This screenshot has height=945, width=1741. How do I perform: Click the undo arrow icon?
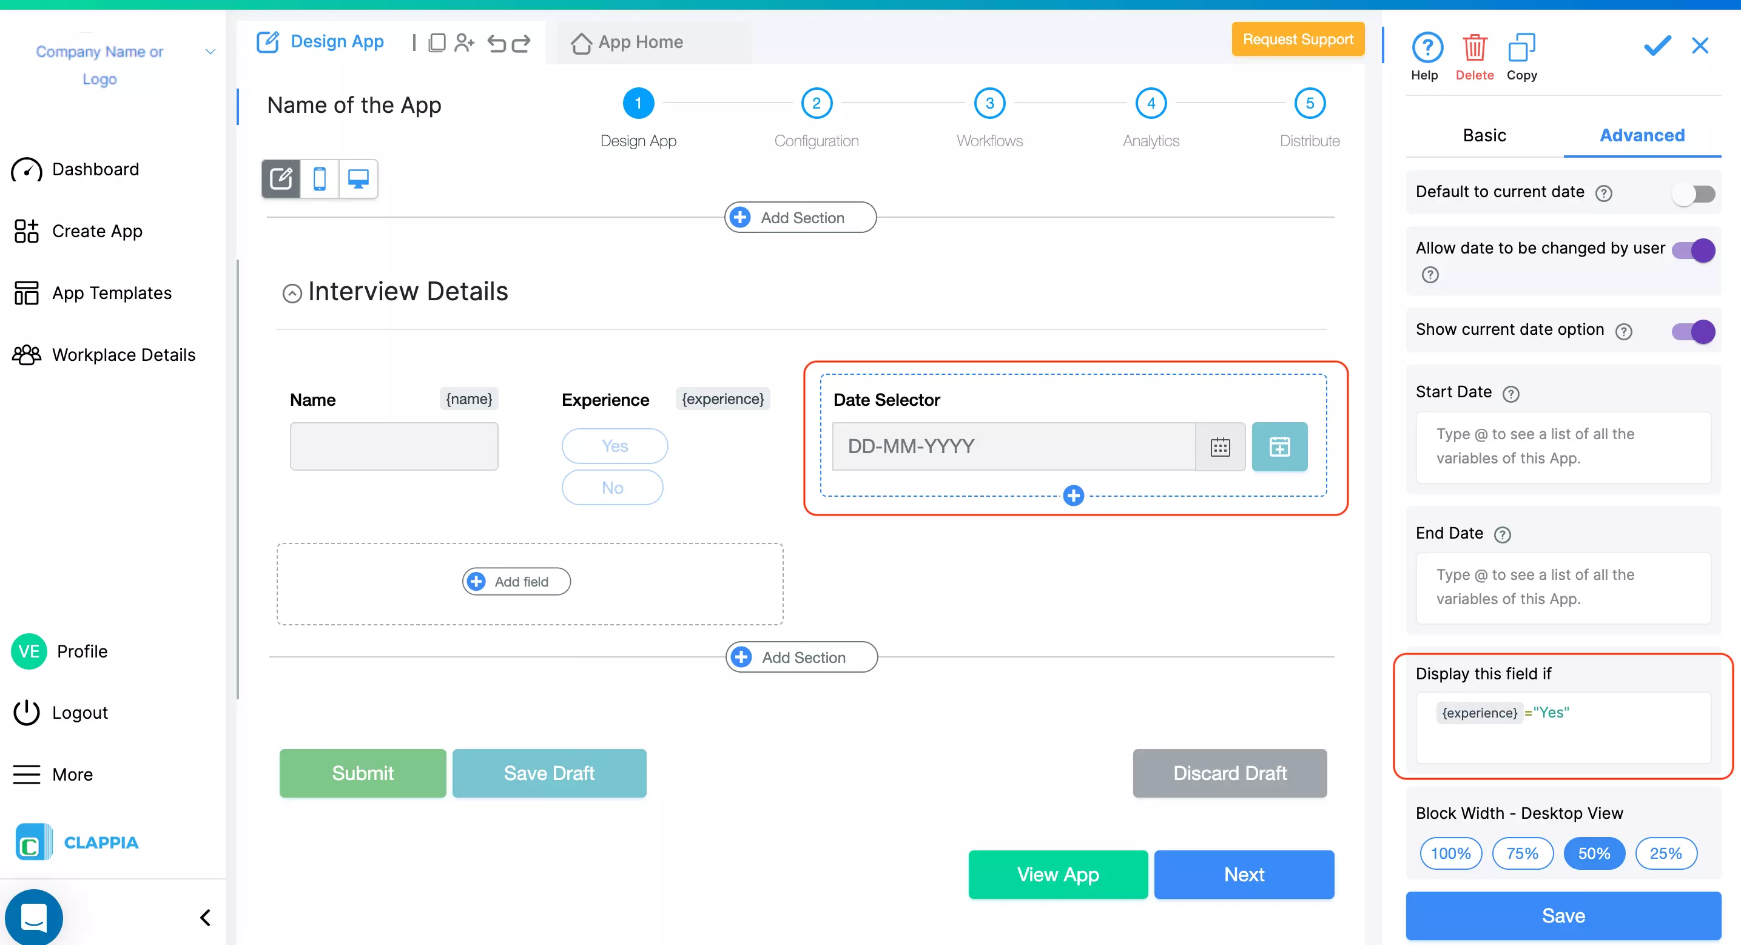click(497, 43)
